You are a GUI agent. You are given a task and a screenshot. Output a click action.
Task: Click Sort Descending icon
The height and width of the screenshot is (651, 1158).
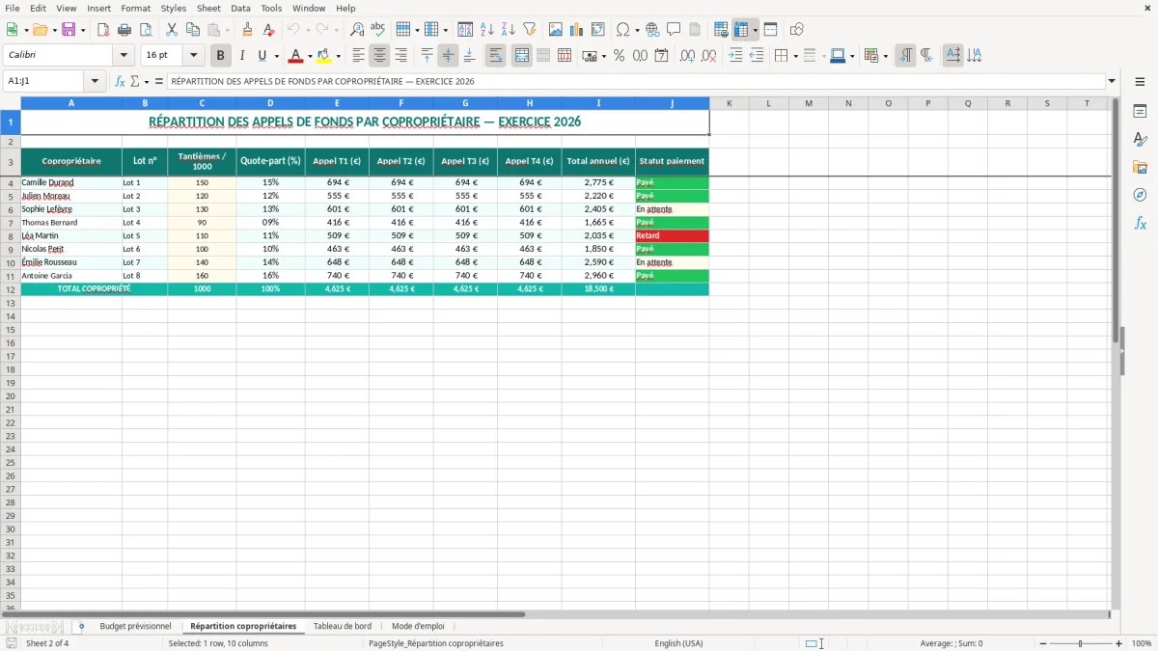(x=508, y=30)
